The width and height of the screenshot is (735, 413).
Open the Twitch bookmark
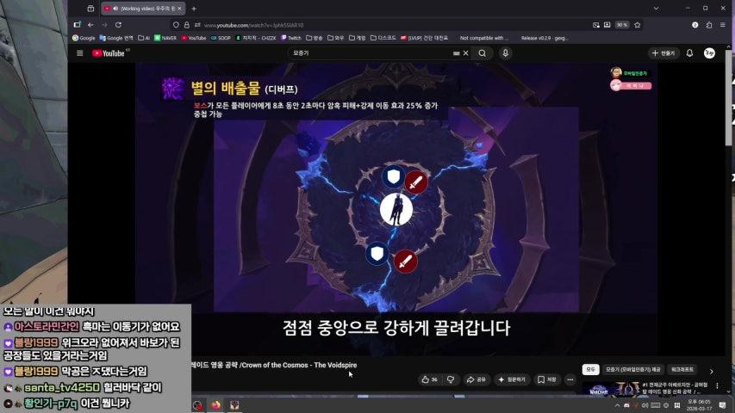coord(291,38)
